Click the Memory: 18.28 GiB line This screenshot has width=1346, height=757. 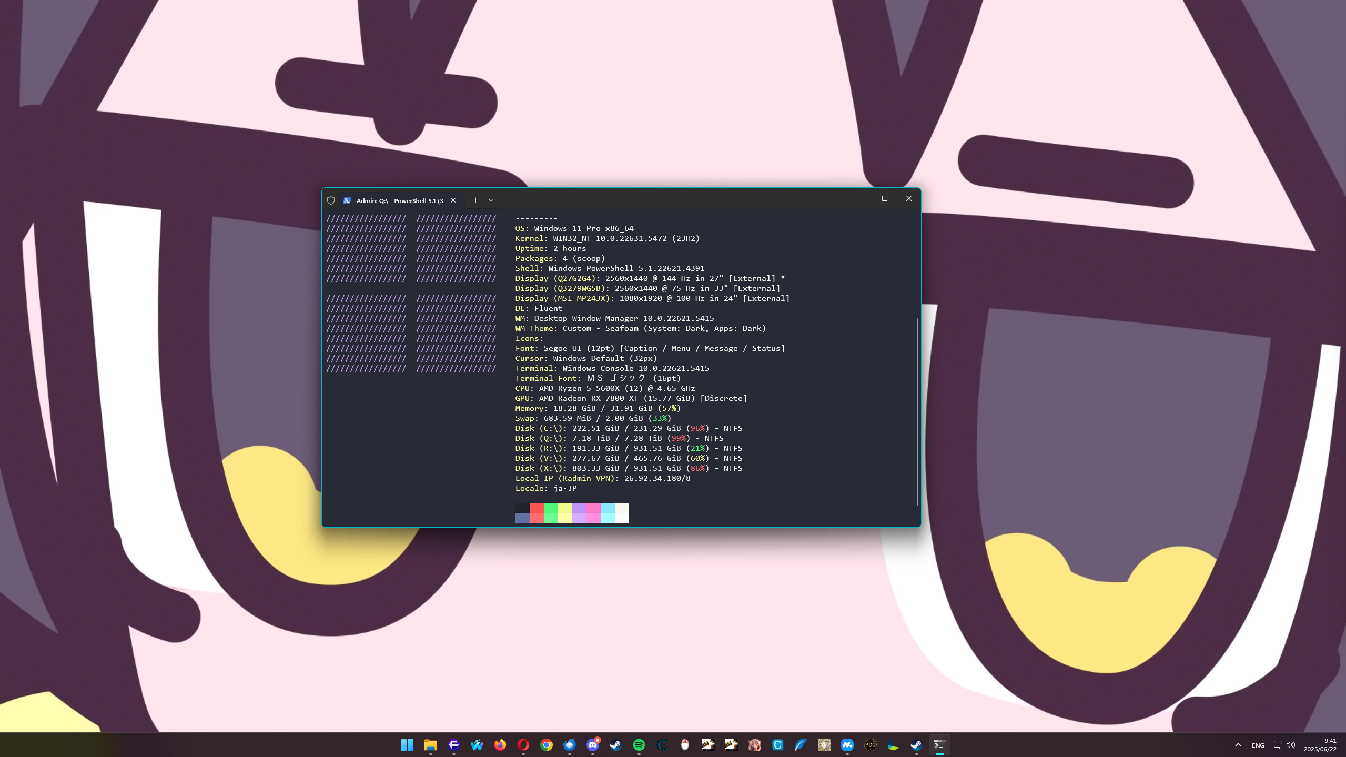(598, 408)
